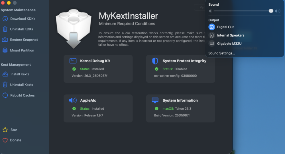The image size is (285, 154).
Task: Click 'Minimum Required Conditions' subtitle
Action: coord(127,24)
